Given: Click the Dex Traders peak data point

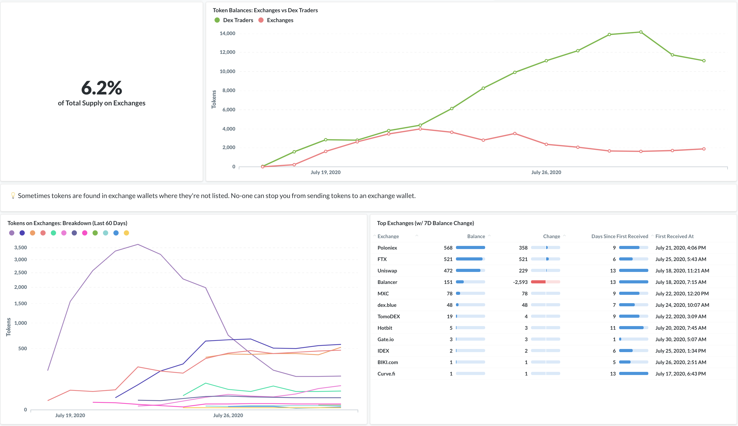Looking at the screenshot, I should pyautogui.click(x=641, y=32).
